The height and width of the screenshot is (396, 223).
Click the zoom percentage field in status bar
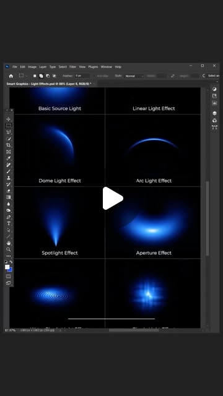pyautogui.click(x=10, y=330)
